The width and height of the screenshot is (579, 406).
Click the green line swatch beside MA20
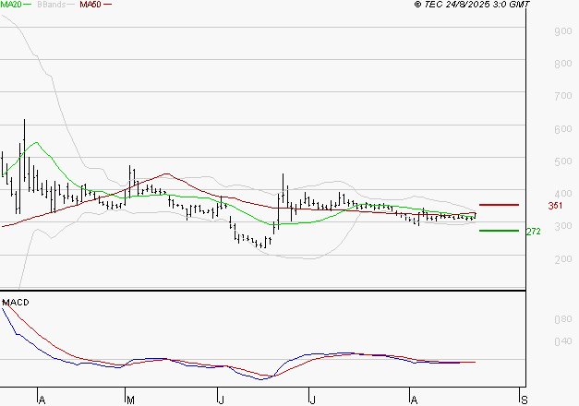(x=28, y=6)
